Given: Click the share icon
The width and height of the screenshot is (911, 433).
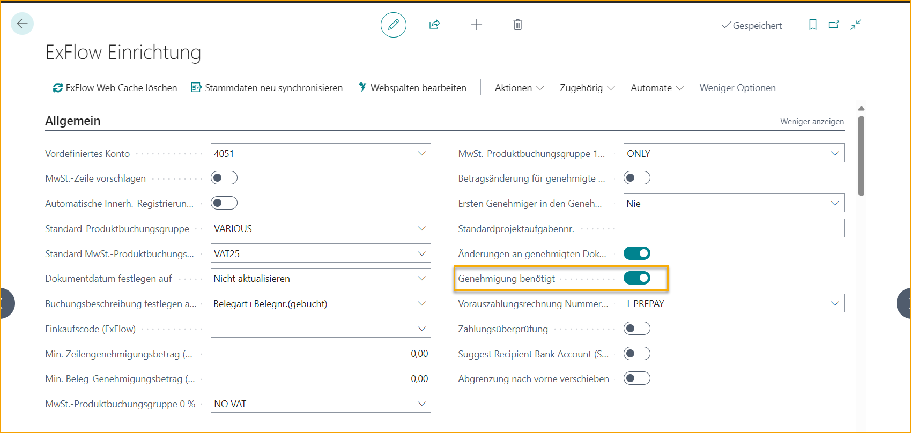Looking at the screenshot, I should 434,25.
